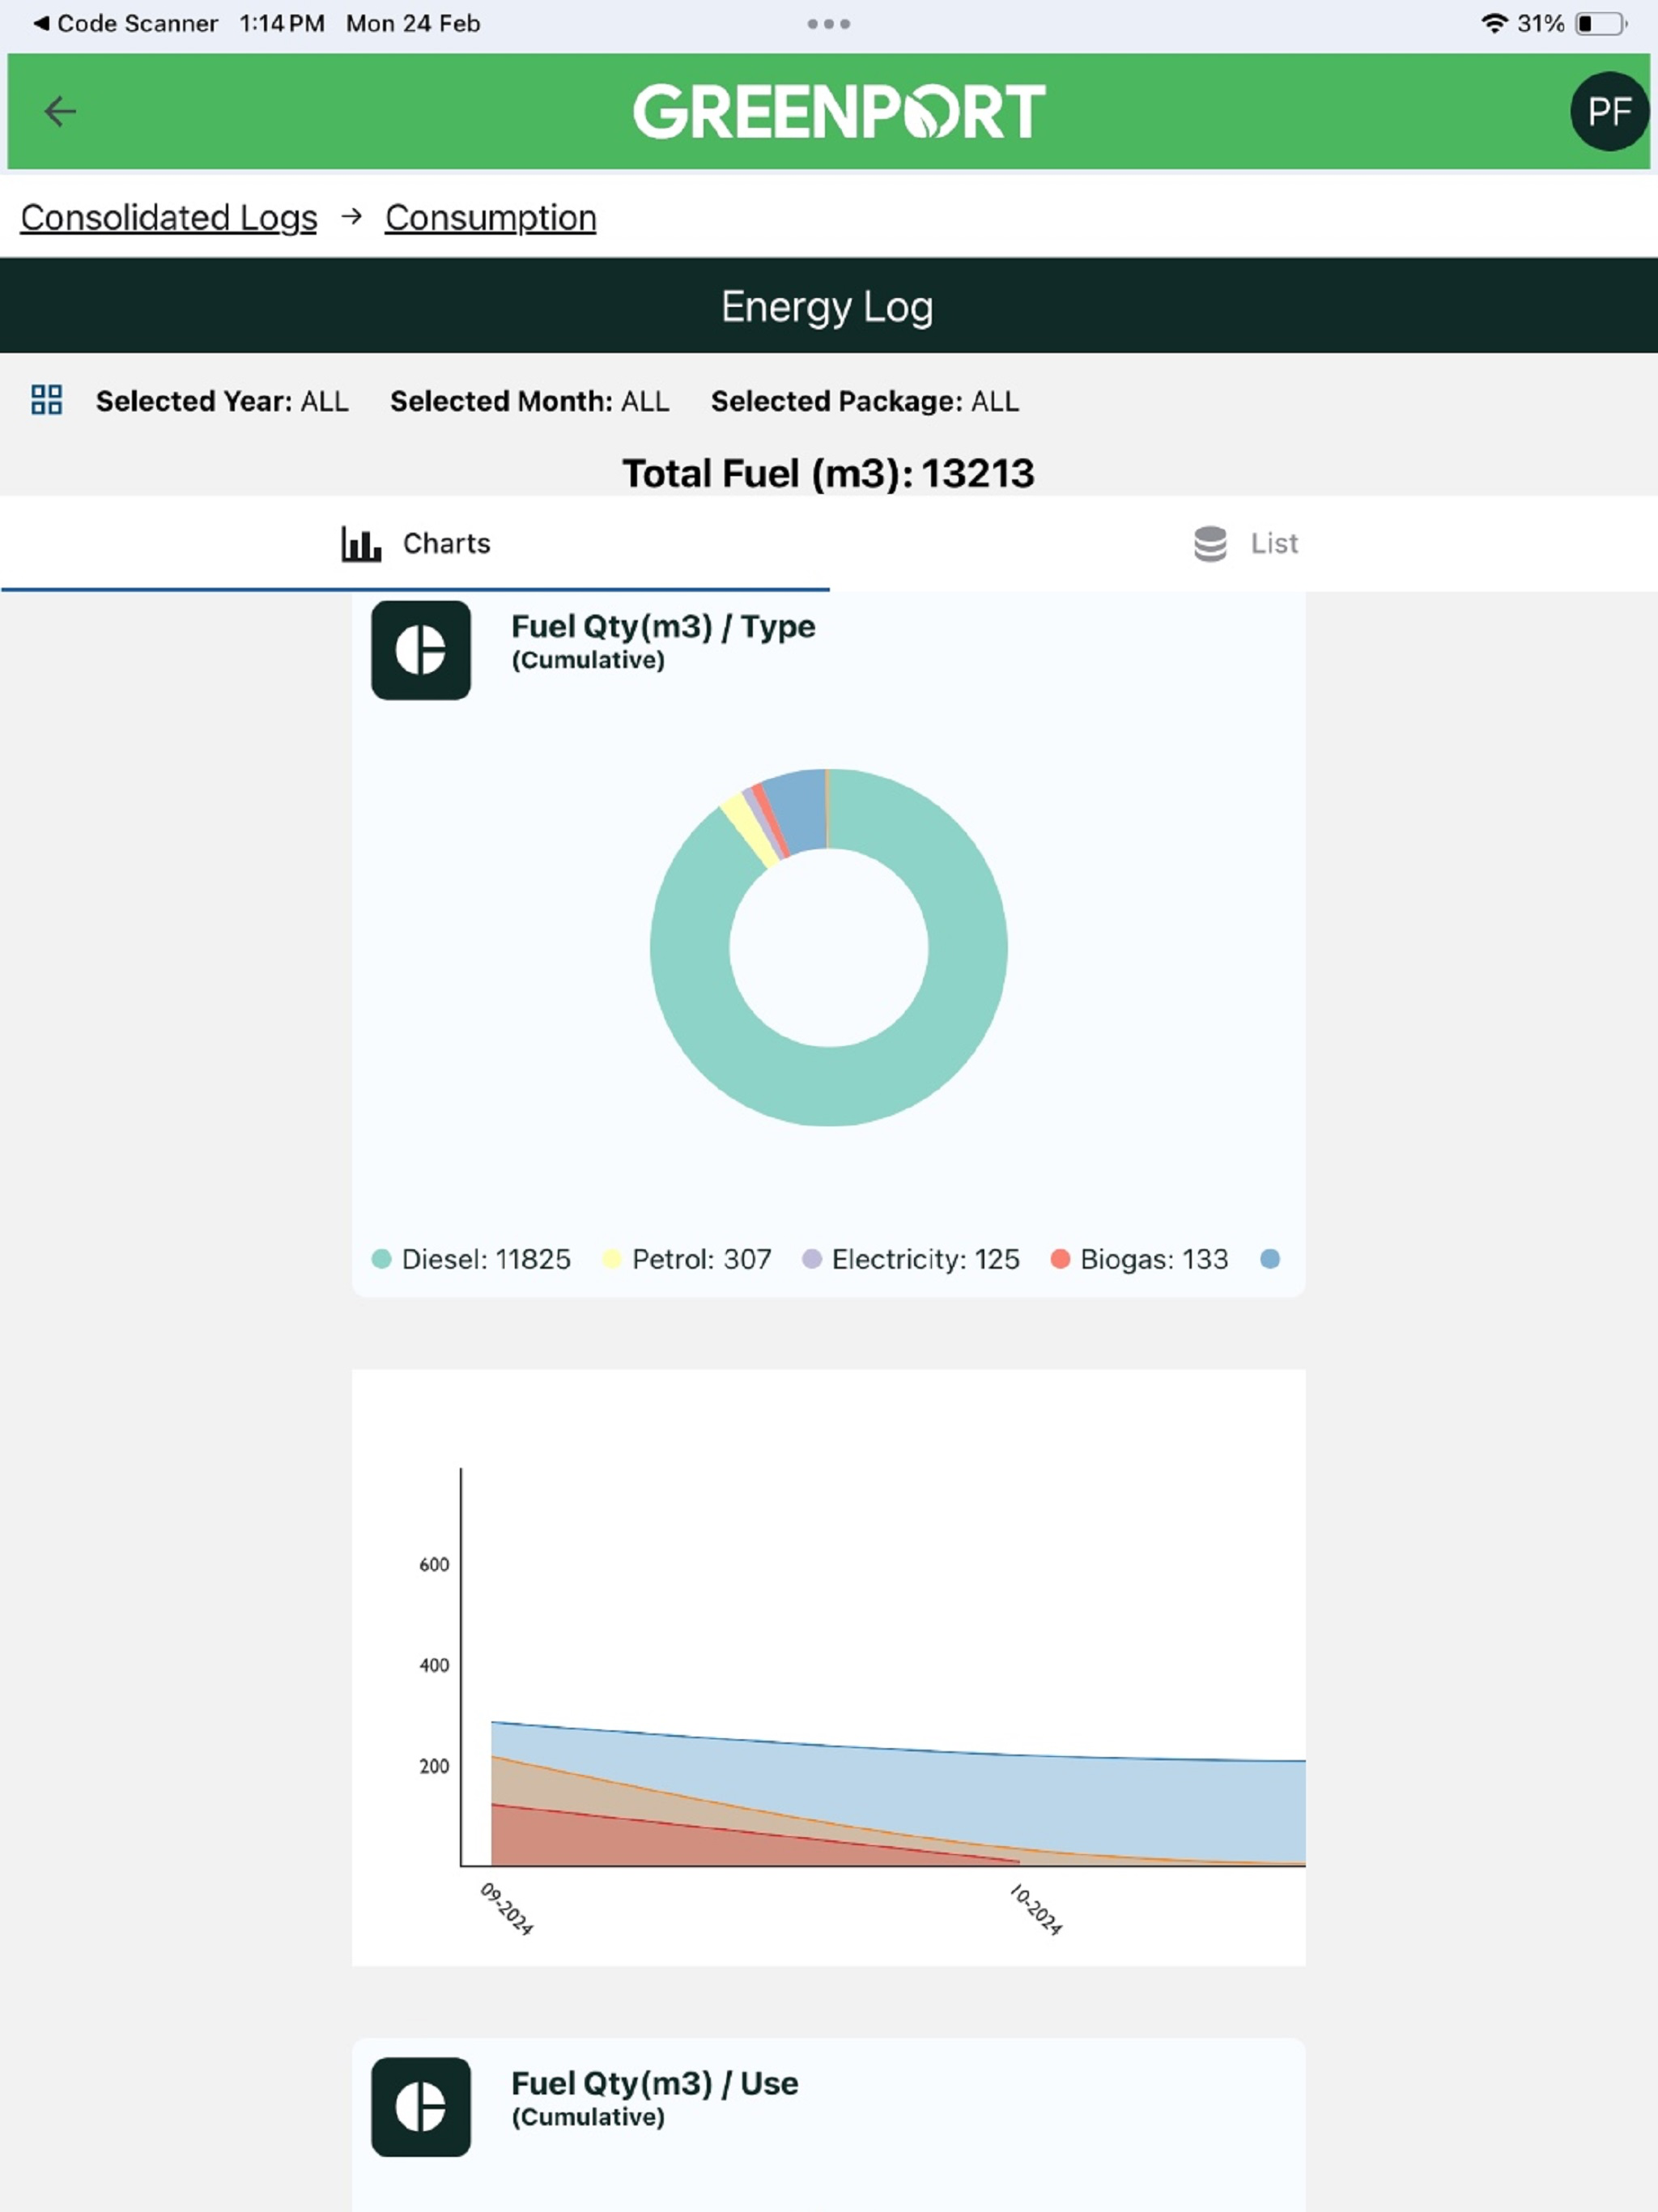Viewport: 1658px width, 2212px height.
Task: Click the blue legend dot after Biogas
Action: click(x=1270, y=1259)
